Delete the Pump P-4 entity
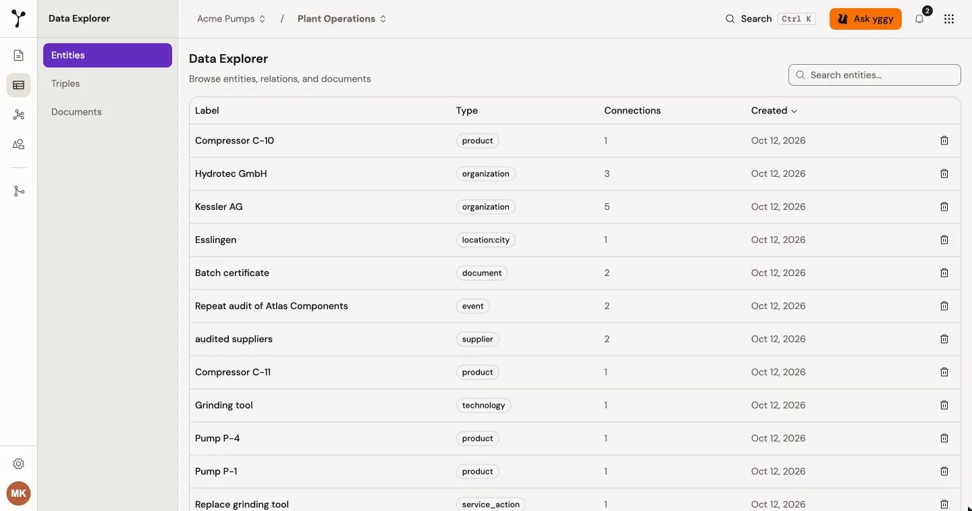Screen dimensions: 972x511 (944, 438)
